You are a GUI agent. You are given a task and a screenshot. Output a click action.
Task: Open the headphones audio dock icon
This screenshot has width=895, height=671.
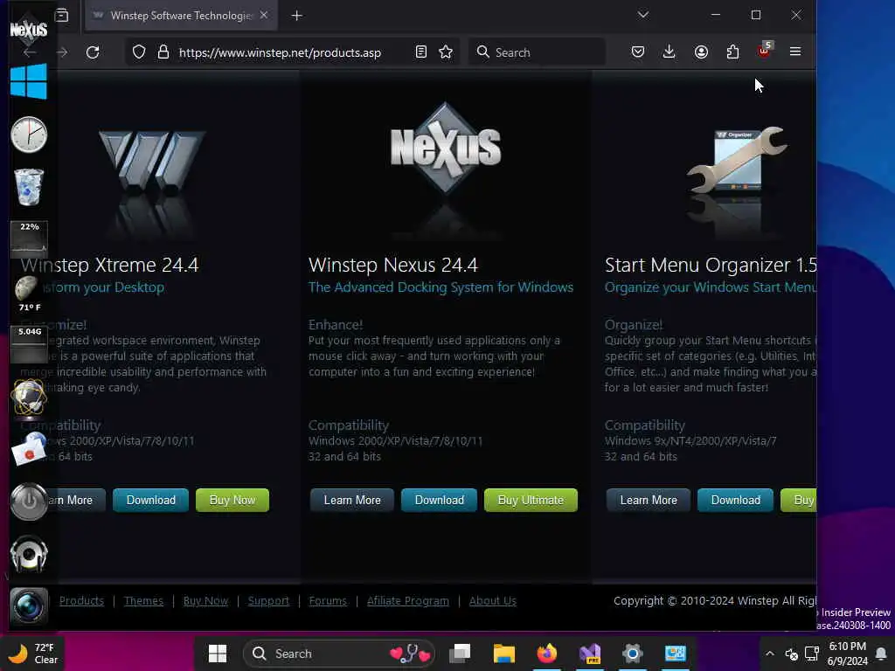point(29,553)
